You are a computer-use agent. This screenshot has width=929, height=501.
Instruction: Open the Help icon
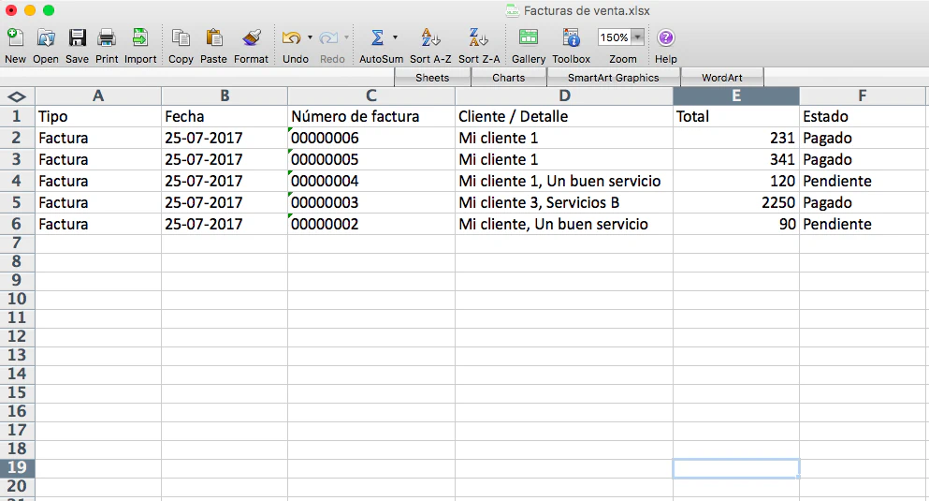tap(666, 38)
